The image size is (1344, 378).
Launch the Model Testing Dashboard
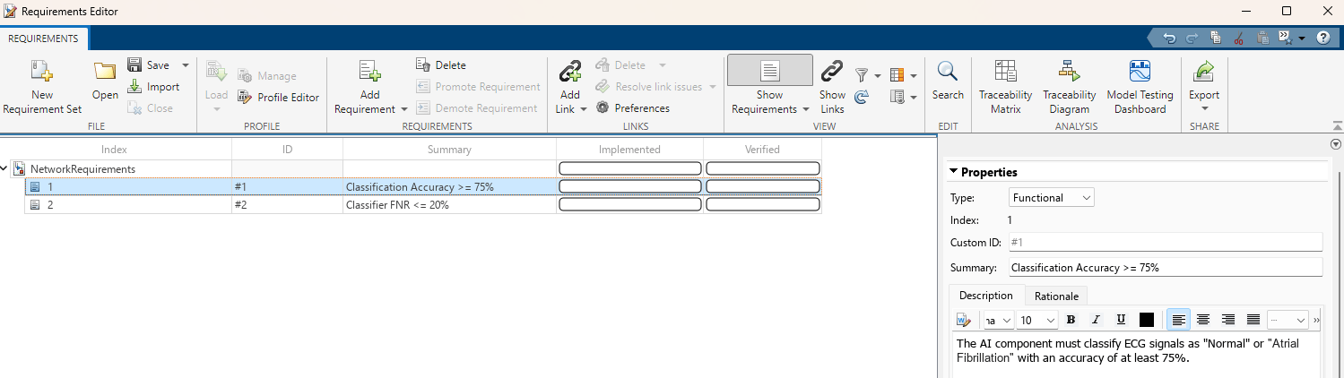(1140, 87)
